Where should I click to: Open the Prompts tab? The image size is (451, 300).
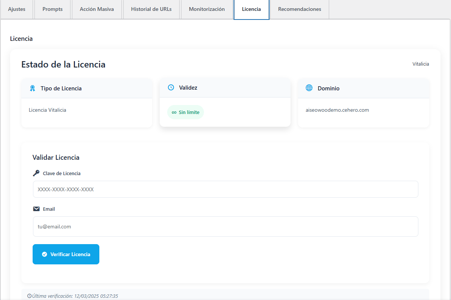52,9
